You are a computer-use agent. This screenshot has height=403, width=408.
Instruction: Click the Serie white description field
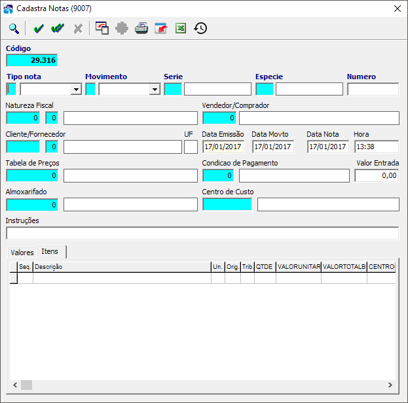pyautogui.click(x=217, y=89)
